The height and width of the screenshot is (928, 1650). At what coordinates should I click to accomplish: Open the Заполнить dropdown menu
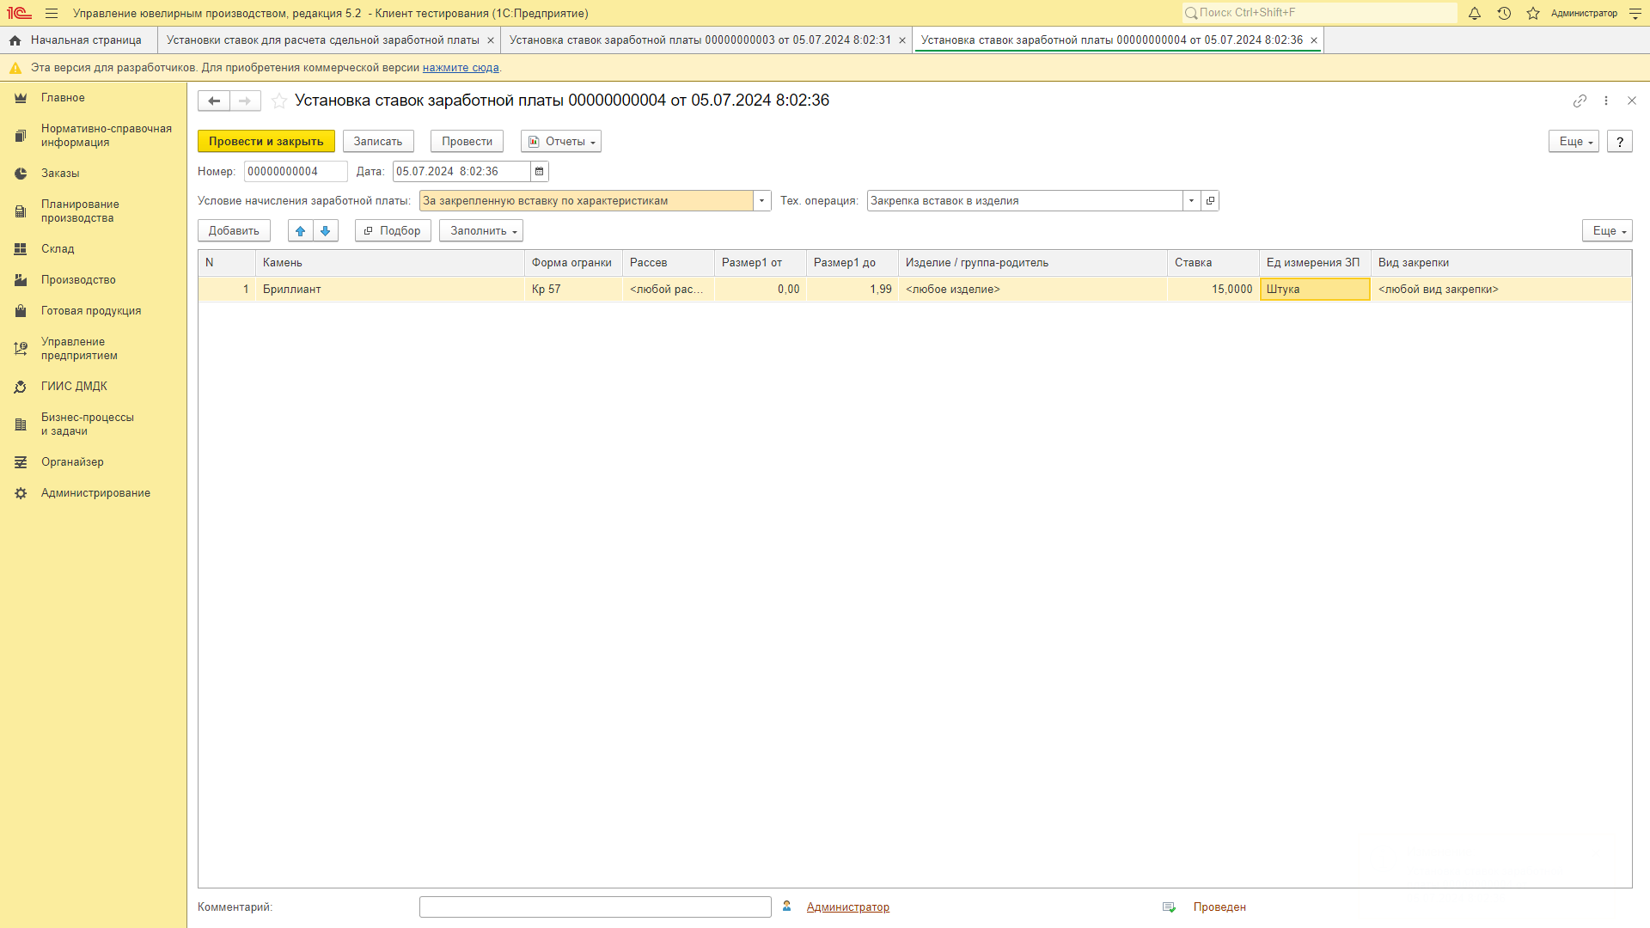[x=481, y=231]
